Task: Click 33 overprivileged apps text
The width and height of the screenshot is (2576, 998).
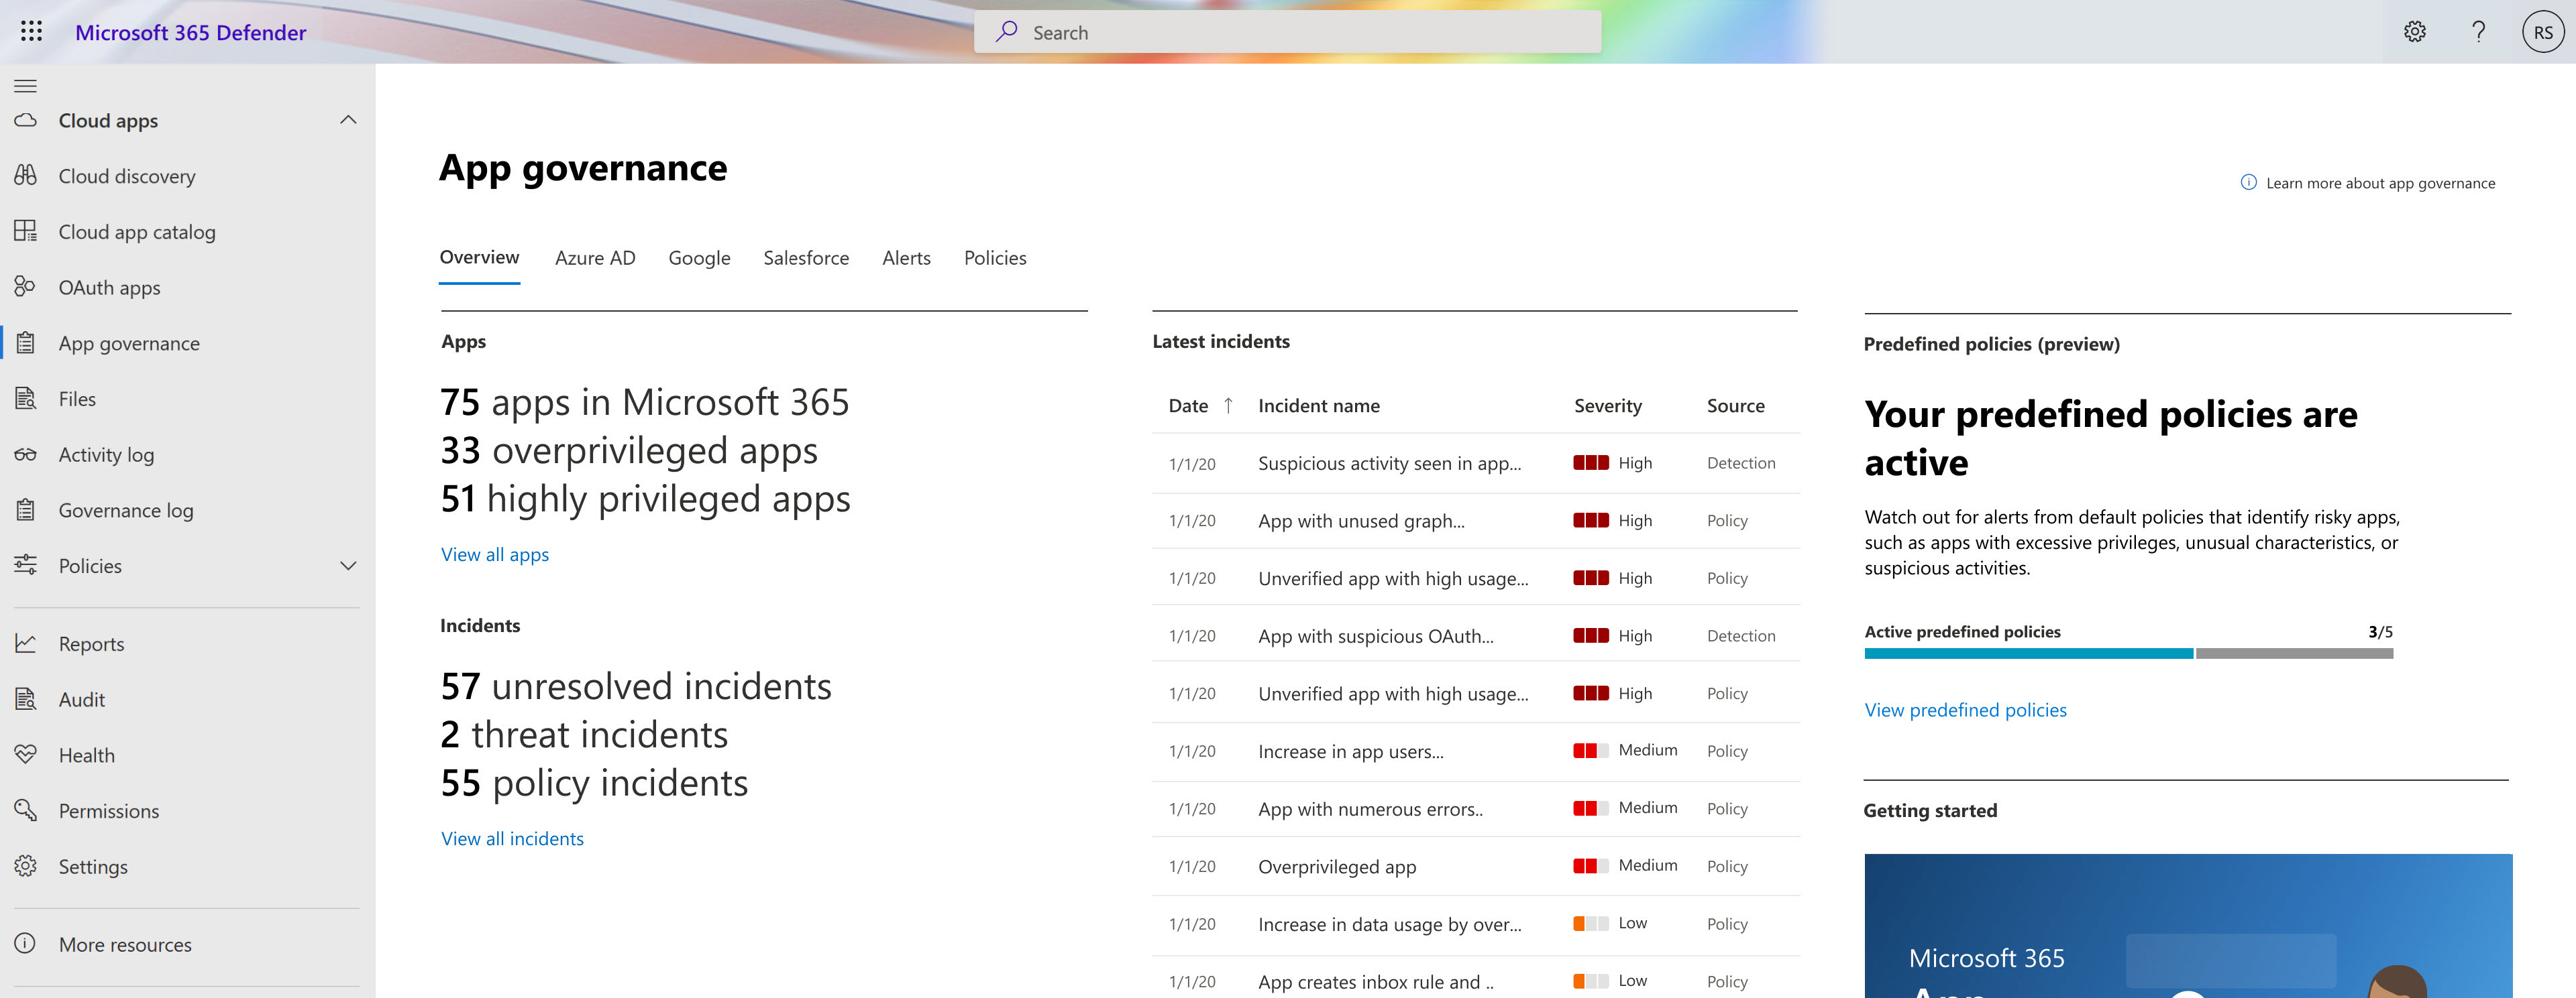Action: [x=629, y=450]
